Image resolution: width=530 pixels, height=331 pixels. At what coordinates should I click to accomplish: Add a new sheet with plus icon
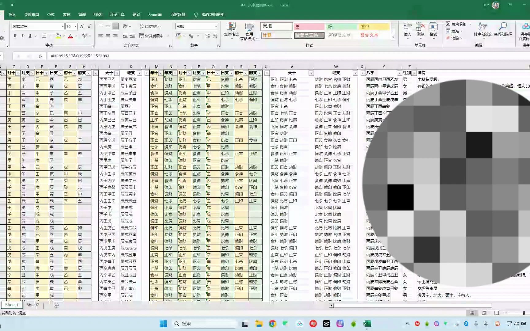click(x=56, y=305)
